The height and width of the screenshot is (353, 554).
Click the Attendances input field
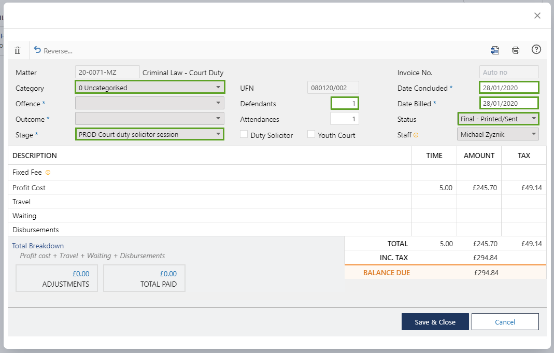[x=344, y=119]
